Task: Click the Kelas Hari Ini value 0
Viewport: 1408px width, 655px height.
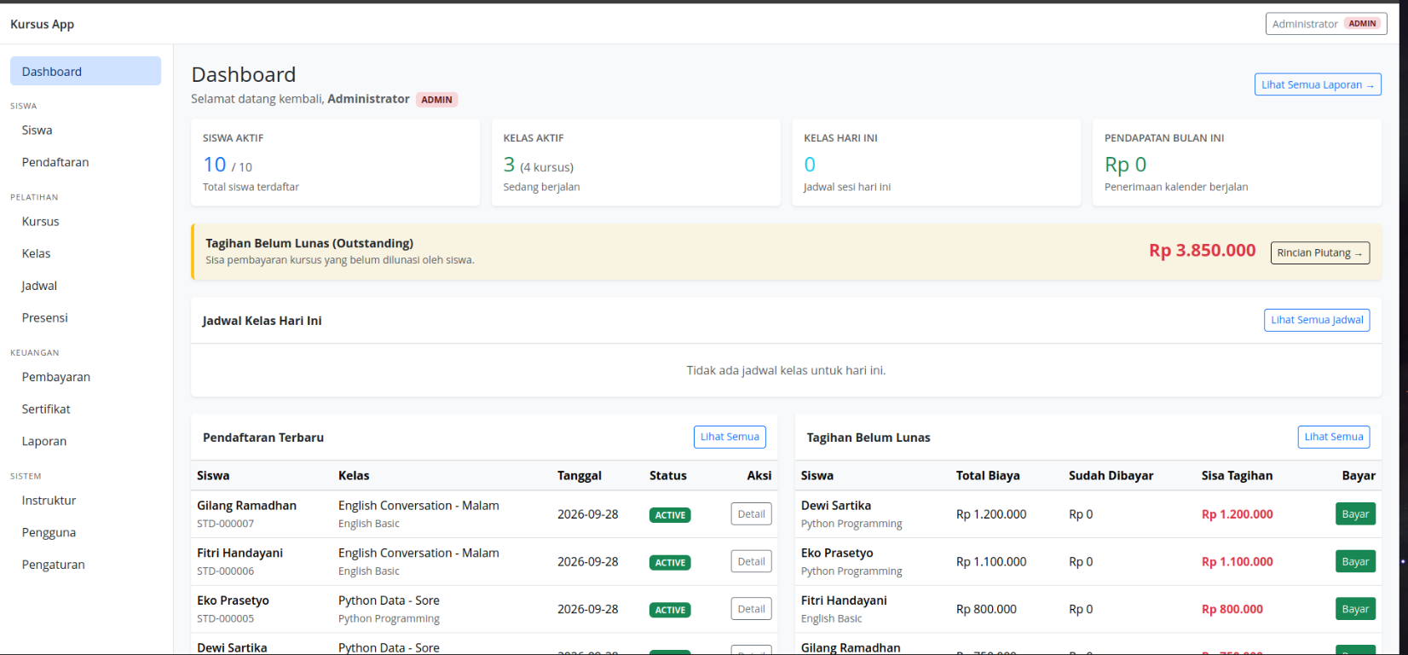Action: point(810,165)
